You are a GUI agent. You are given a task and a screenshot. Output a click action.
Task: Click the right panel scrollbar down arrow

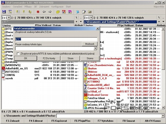pyautogui.click(x=163, y=107)
